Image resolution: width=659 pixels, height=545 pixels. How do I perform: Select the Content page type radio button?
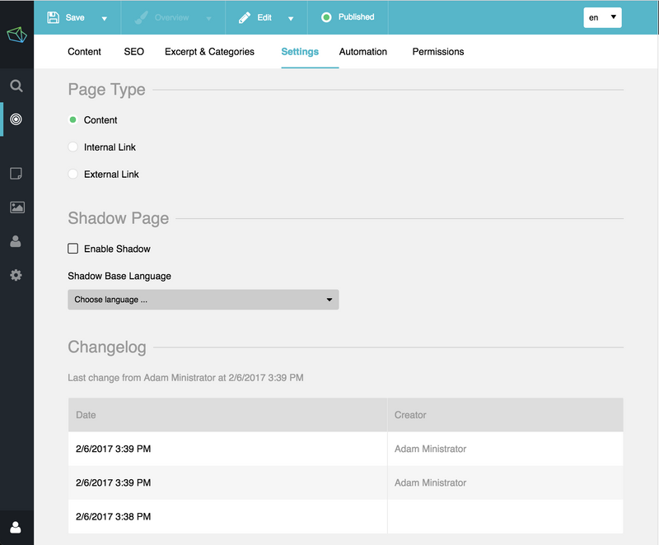click(x=72, y=119)
